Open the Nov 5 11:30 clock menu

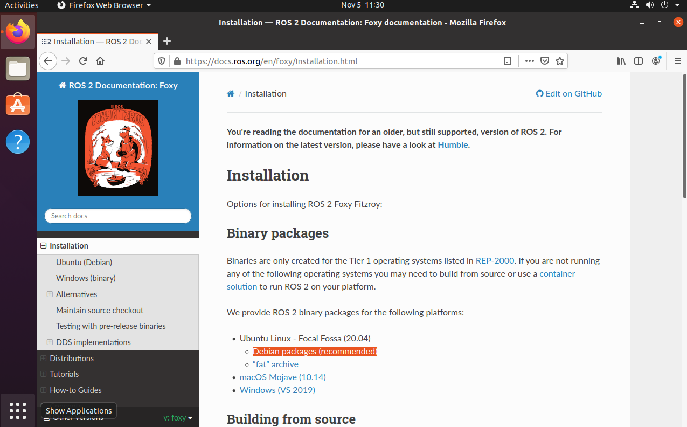(x=363, y=5)
